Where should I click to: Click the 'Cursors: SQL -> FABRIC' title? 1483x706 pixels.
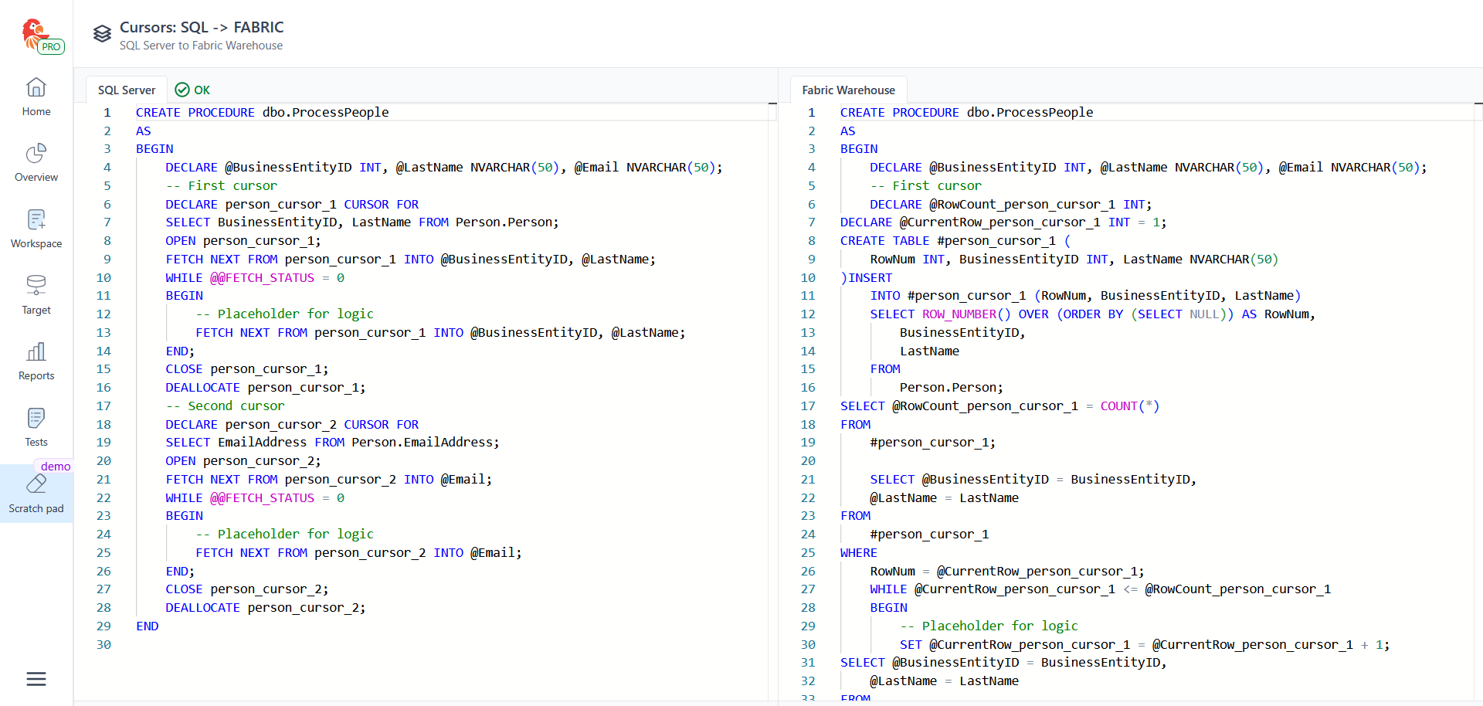click(x=202, y=27)
